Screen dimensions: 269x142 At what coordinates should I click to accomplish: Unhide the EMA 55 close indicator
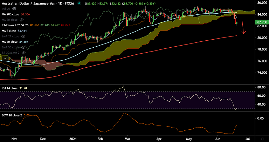23,47
